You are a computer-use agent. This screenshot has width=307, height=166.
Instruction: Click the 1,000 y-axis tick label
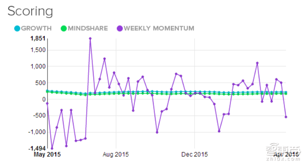[x=39, y=66]
